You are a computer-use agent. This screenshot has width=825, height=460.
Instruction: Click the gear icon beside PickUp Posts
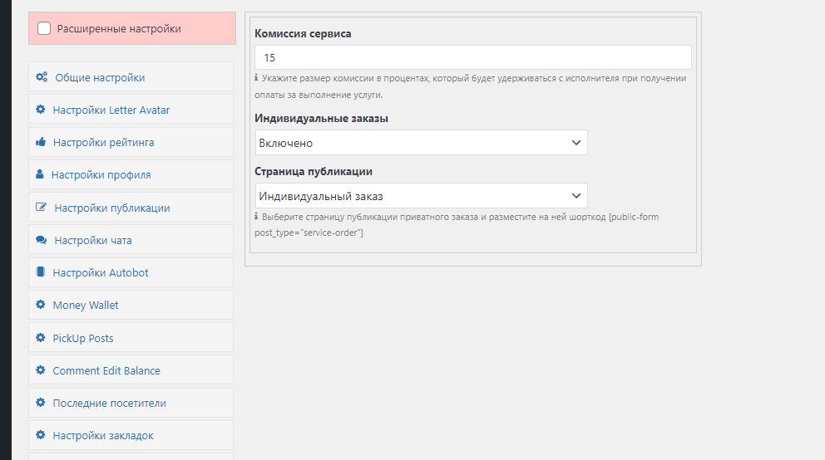point(40,338)
